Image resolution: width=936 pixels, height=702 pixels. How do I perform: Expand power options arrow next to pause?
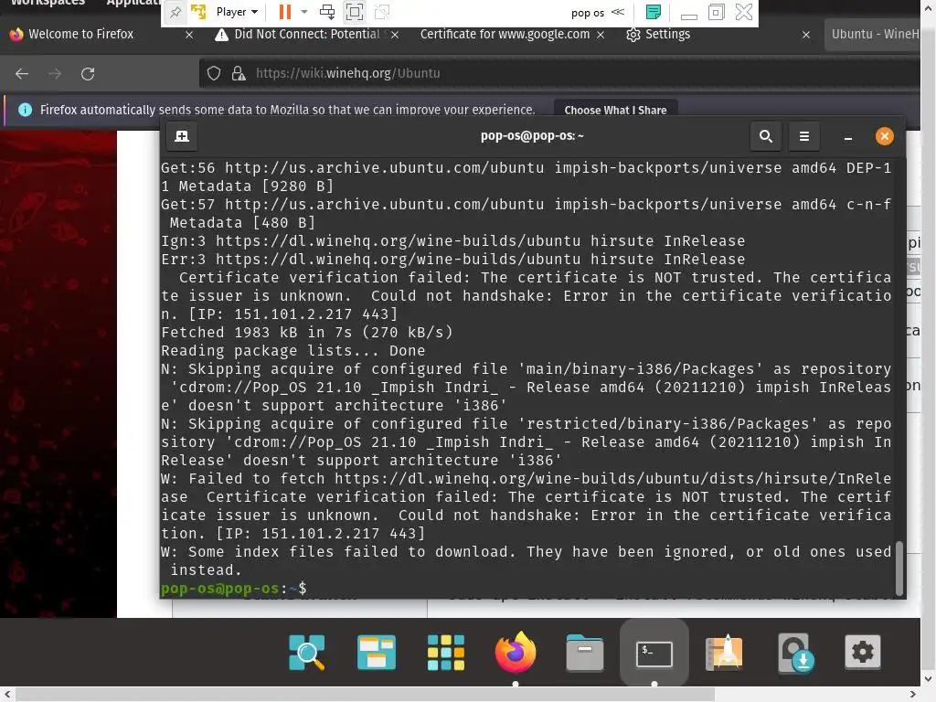[303, 12]
